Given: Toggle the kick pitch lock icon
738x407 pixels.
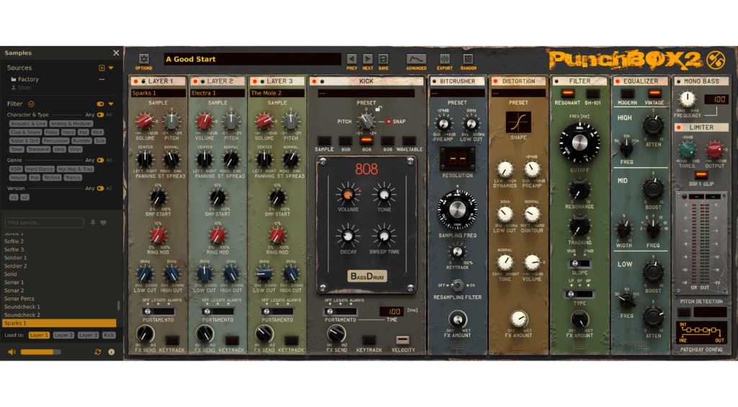Looking at the screenshot, I should point(378,109).
